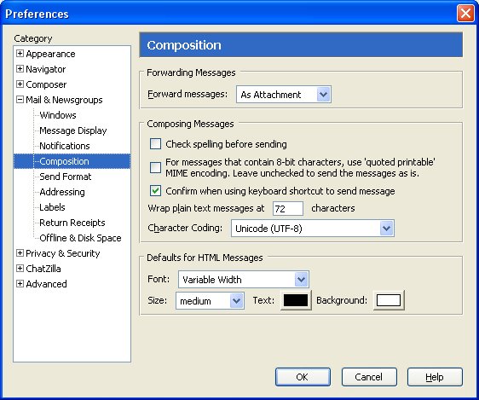This screenshot has height=400, width=479.
Task: Click the OK button
Action: click(303, 377)
